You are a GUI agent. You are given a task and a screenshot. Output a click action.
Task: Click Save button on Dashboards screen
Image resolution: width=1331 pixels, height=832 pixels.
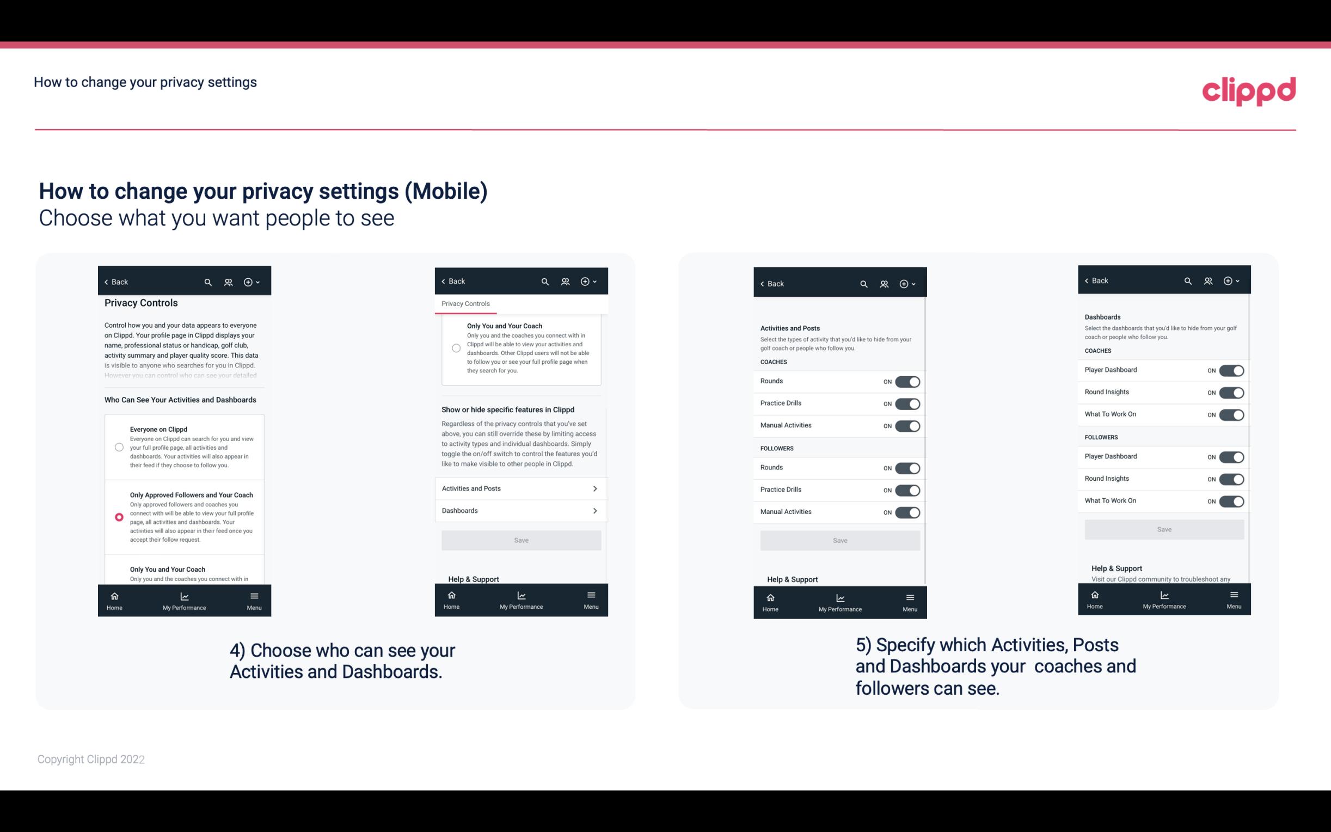(1164, 529)
